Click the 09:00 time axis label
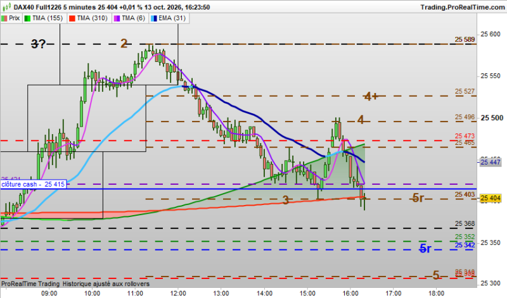 tap(49, 294)
